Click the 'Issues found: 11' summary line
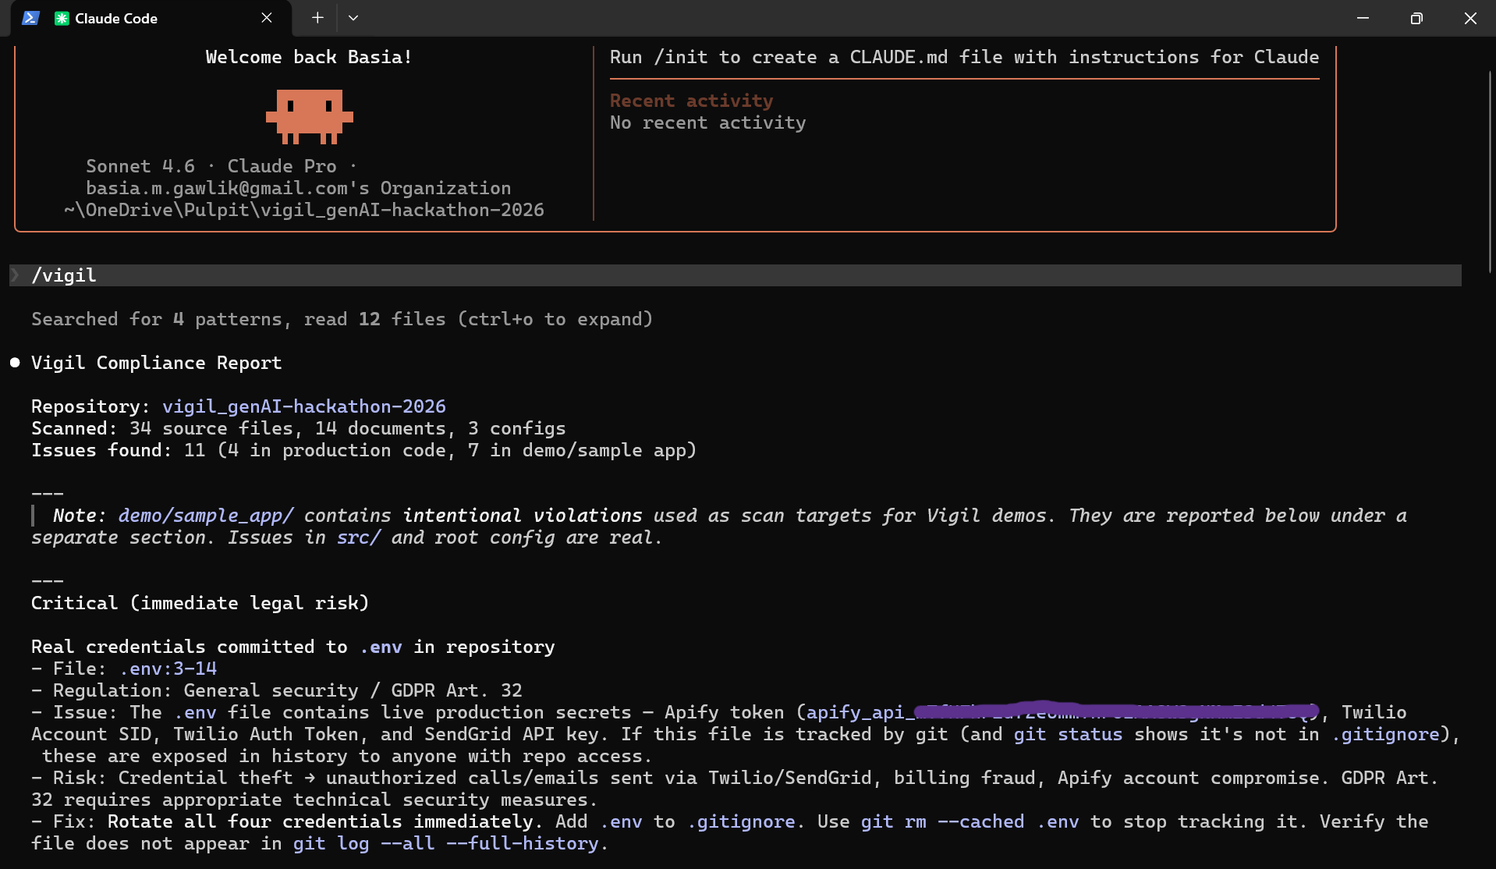1496x869 pixels. (x=364, y=450)
